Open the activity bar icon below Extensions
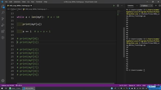 coord(3,37)
